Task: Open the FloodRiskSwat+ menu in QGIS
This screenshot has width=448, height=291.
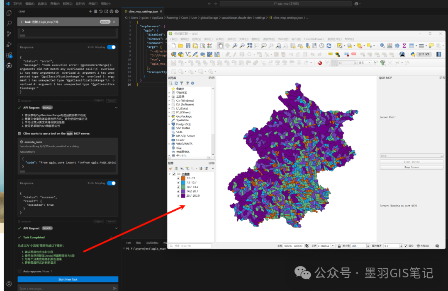Action: [314, 39]
